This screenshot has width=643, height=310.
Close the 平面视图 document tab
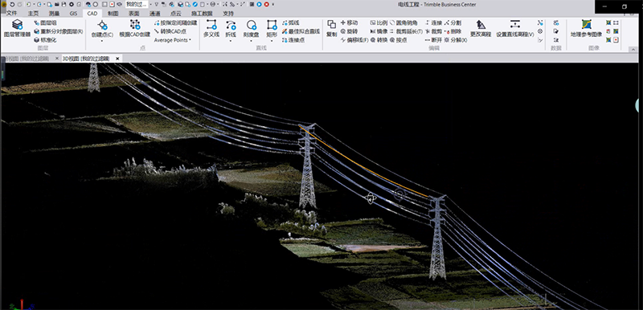(x=57, y=59)
